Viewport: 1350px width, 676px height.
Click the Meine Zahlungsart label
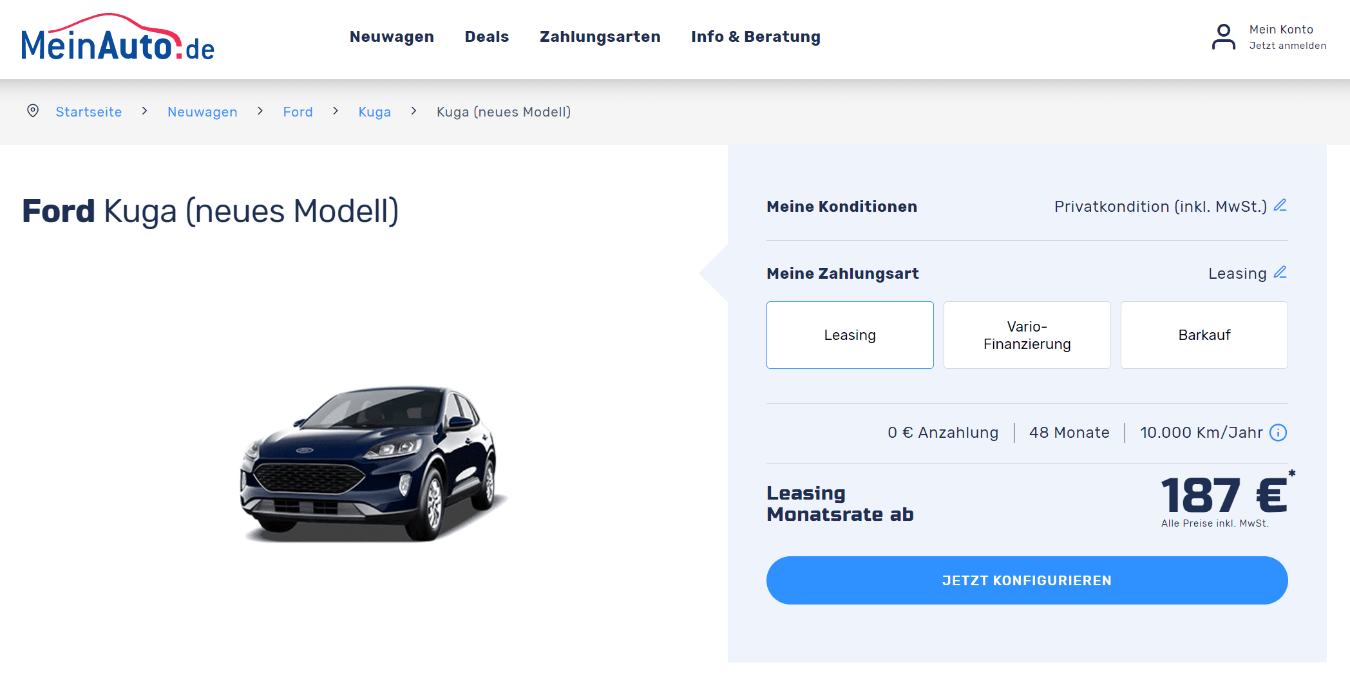(842, 274)
